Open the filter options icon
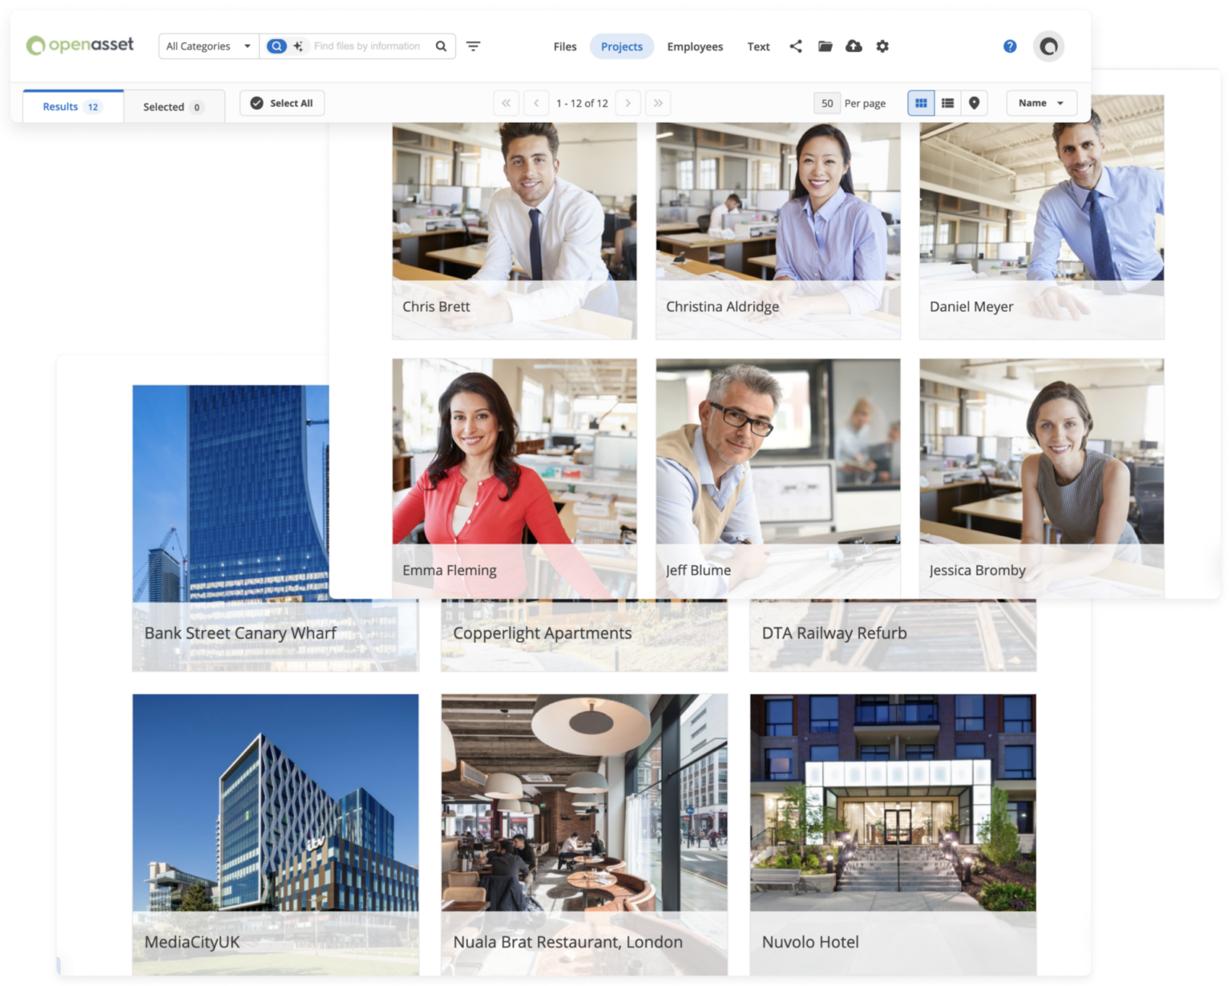 tap(474, 46)
